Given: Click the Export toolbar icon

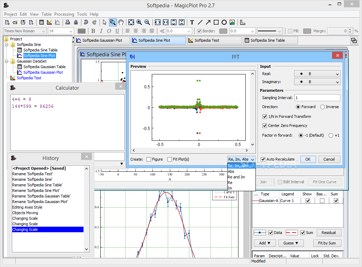Looking at the screenshot, I should 76,22.
